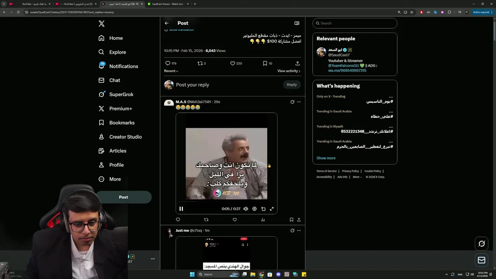Open the floating Grok button
This screenshot has width=496, height=279.
click(482, 243)
